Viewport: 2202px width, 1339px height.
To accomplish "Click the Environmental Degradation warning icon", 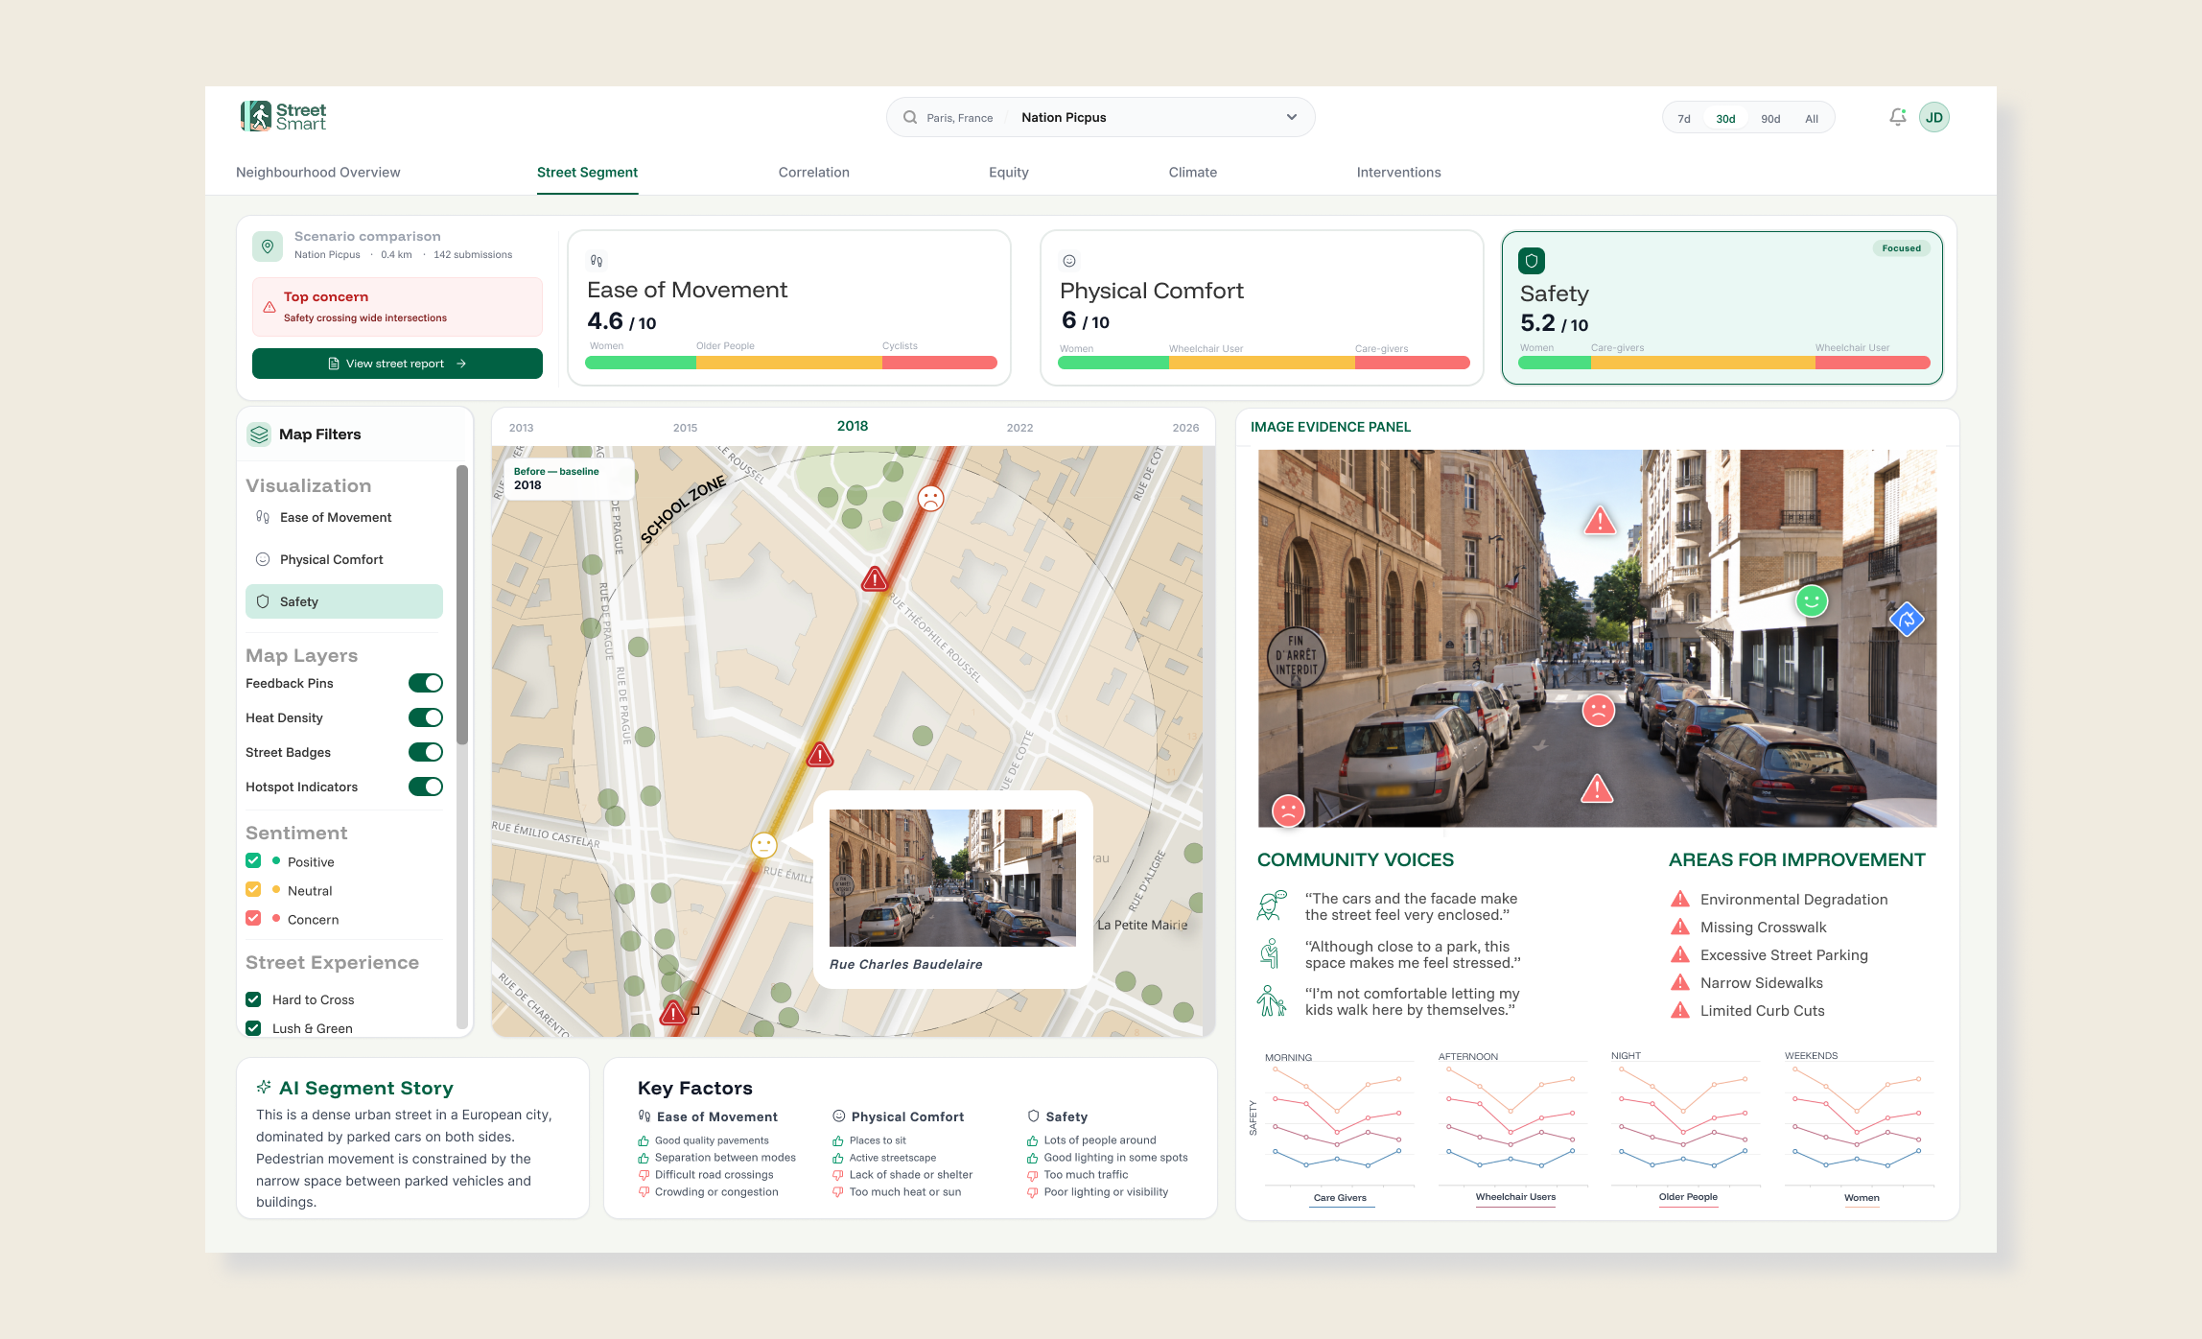I will [x=1680, y=899].
